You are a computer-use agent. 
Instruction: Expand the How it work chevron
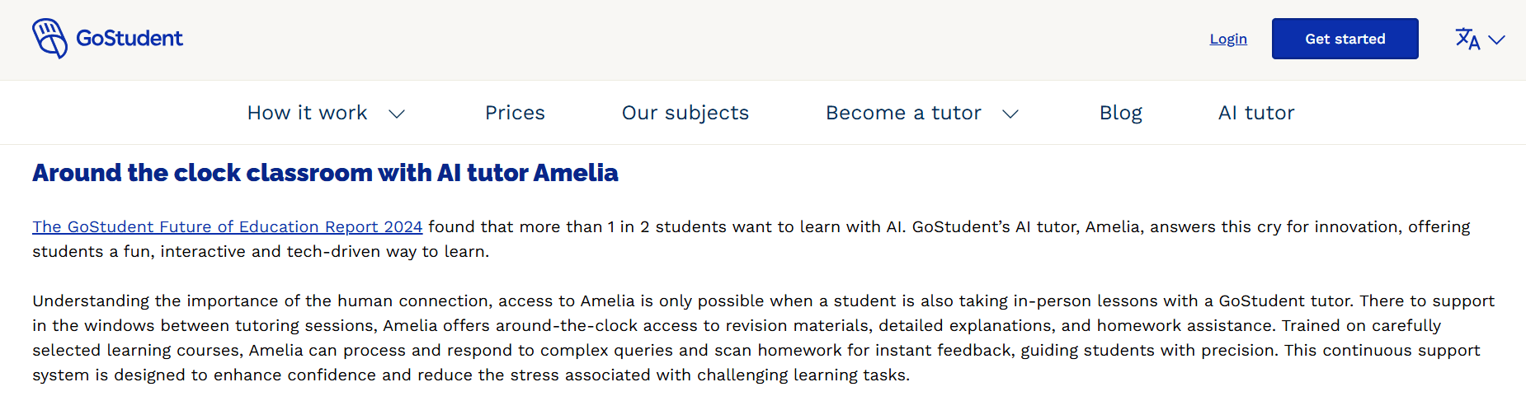coord(397,114)
